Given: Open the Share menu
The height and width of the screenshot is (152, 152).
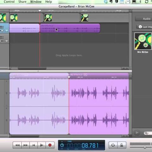Looking at the screenshot, I should [22, 2].
